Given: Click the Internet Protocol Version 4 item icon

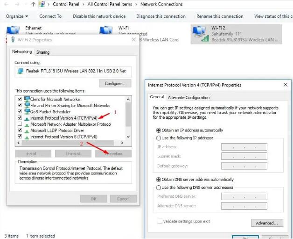Looking at the screenshot, I should [27, 118].
